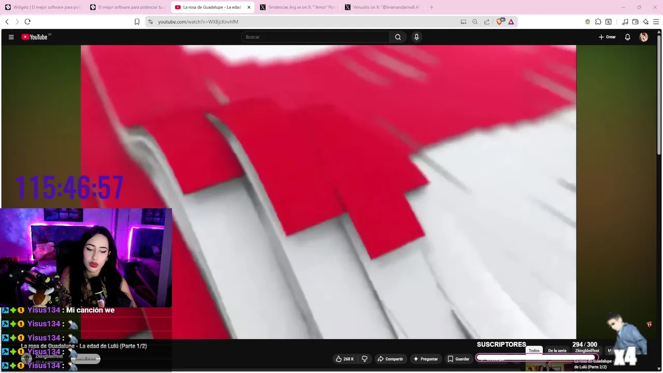Click the Crear button
This screenshot has width=663, height=373.
(607, 37)
